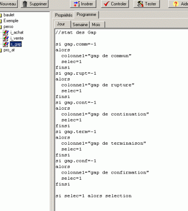This screenshot has width=188, height=211.
Task: Click the Insérer arrows icon
Action: pos(77,4)
